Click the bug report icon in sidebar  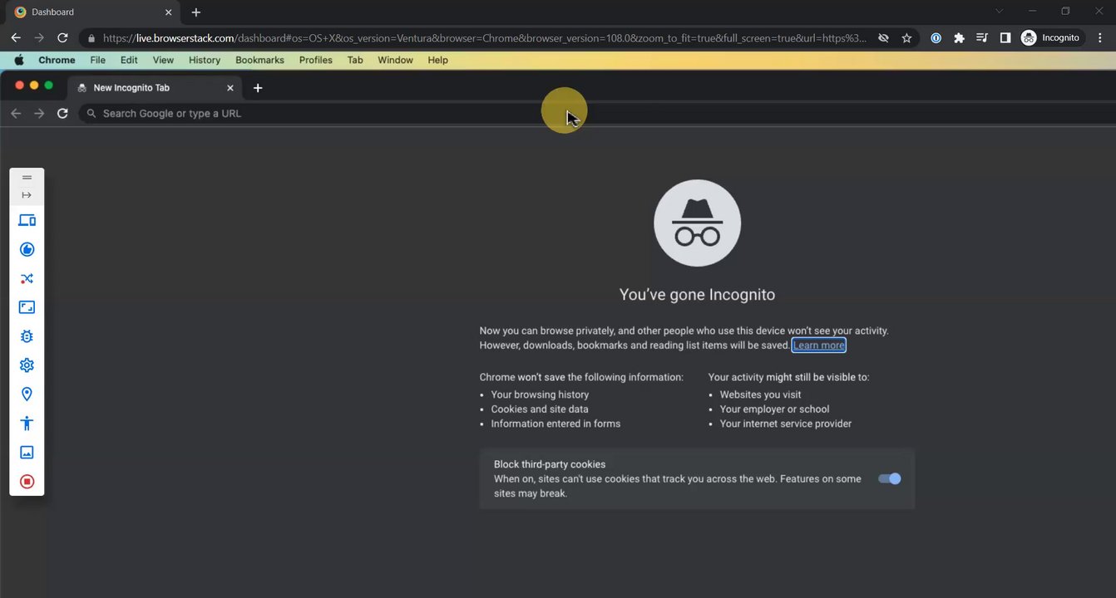click(27, 336)
